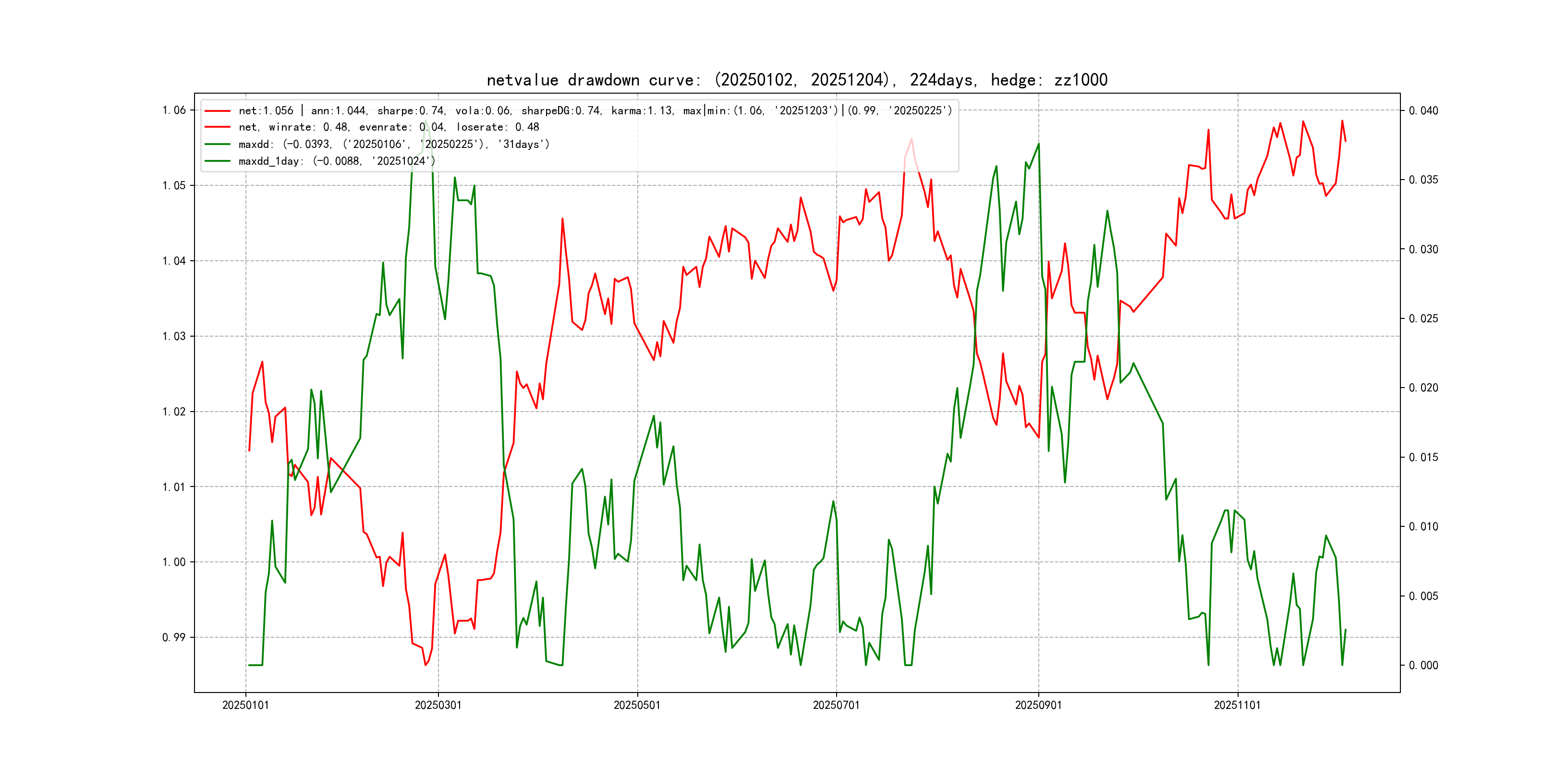Viewport: 1556px width, 778px height.
Task: Click x-axis label 20250901
Action: point(1038,705)
